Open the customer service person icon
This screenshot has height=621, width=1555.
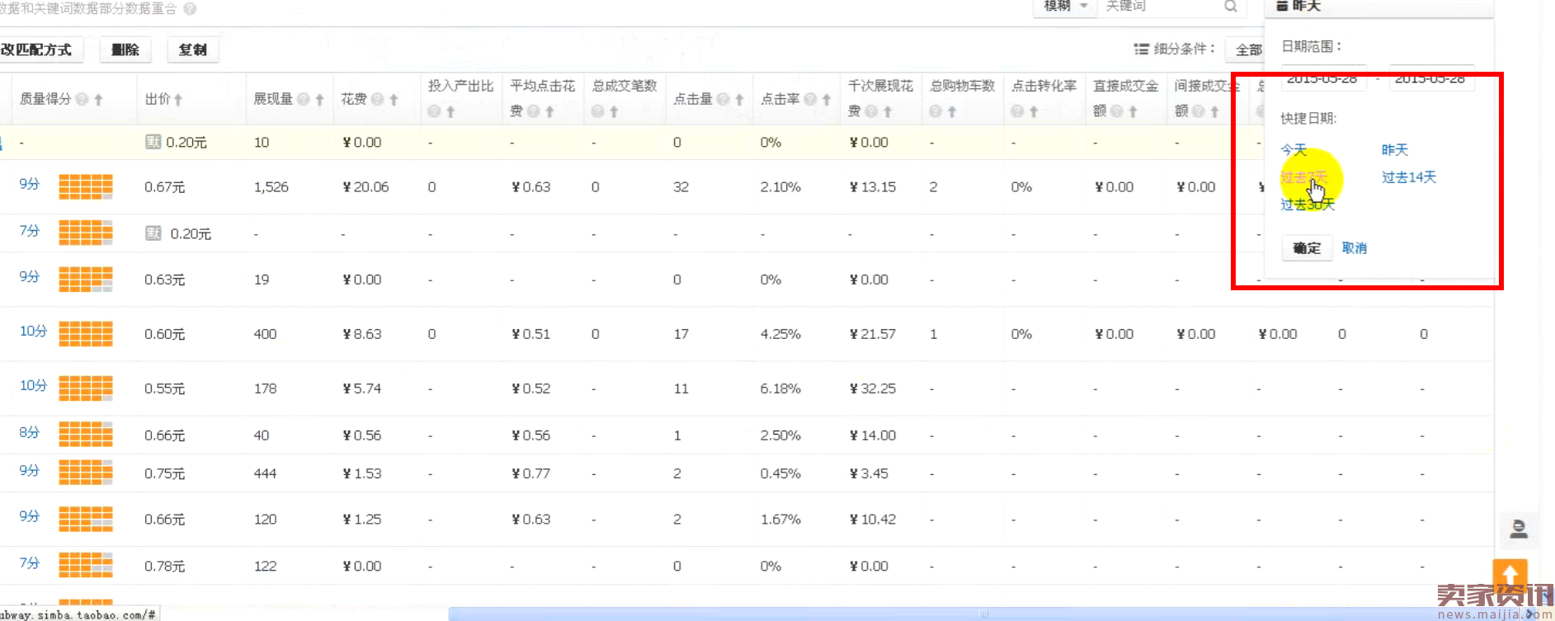tap(1519, 529)
